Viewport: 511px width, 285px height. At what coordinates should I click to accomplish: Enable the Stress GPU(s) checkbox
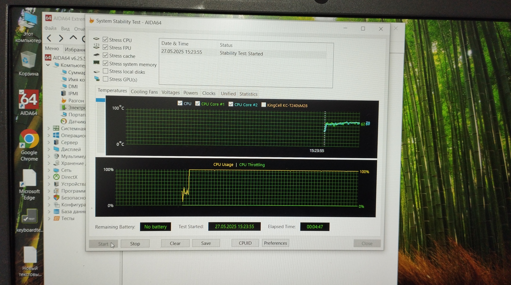click(x=105, y=79)
